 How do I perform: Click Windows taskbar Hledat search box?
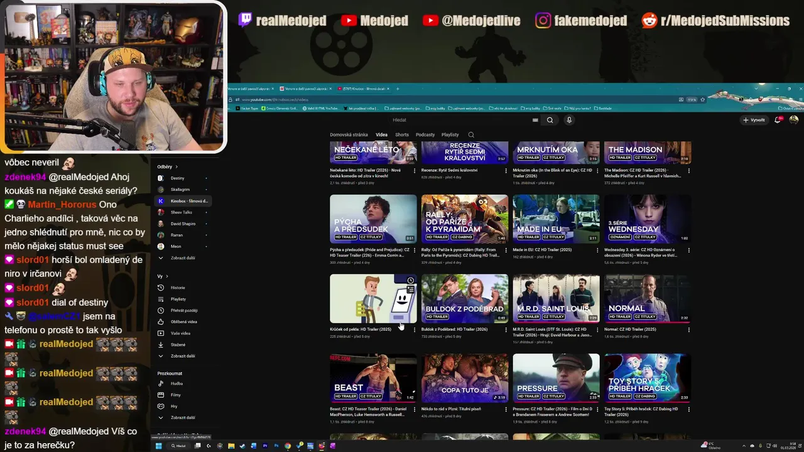(x=178, y=446)
